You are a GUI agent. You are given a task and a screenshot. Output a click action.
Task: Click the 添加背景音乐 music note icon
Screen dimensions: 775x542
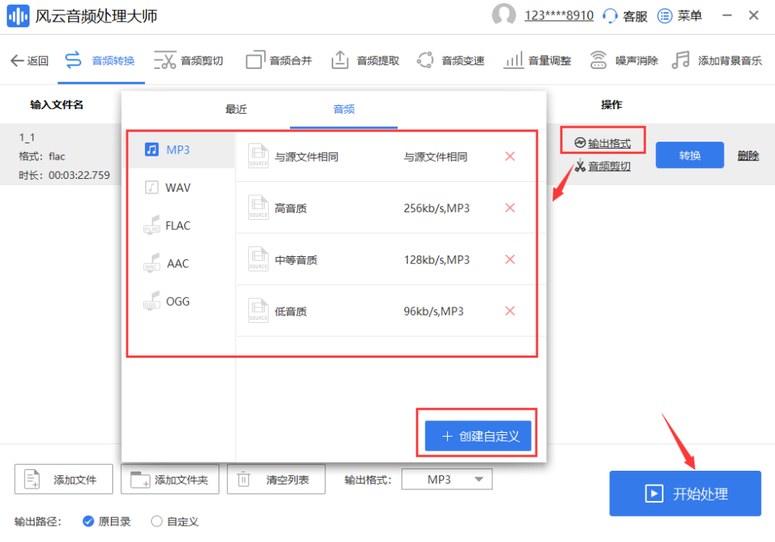[x=680, y=60]
